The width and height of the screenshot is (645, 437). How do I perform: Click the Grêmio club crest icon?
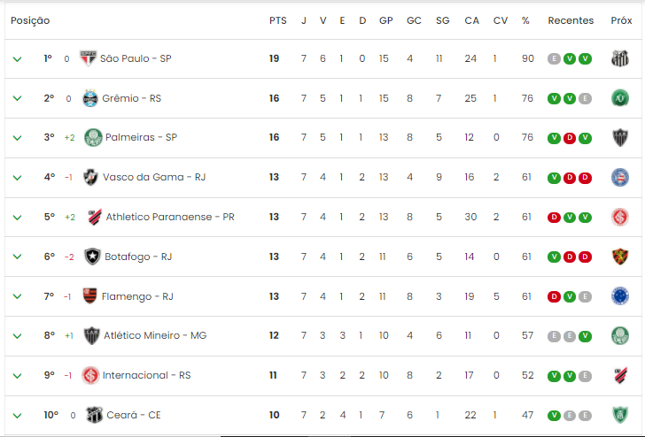[89, 98]
